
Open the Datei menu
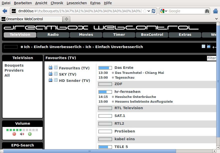click(x=6, y=3)
